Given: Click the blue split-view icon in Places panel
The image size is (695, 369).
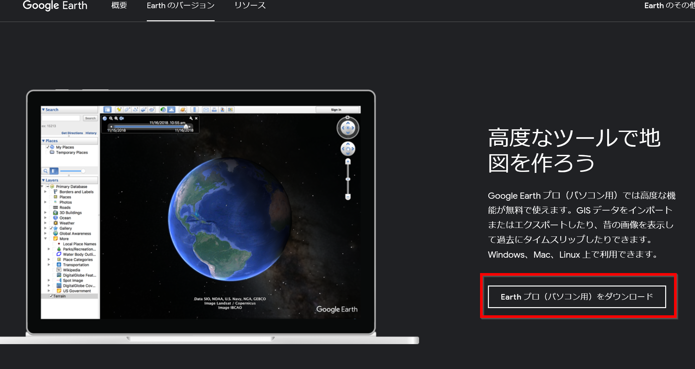Looking at the screenshot, I should (x=54, y=171).
